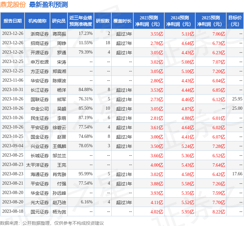This screenshot has height=226, width=244.
Task: Click the 太平洋证券 institution cell
Action: coord(37,165)
